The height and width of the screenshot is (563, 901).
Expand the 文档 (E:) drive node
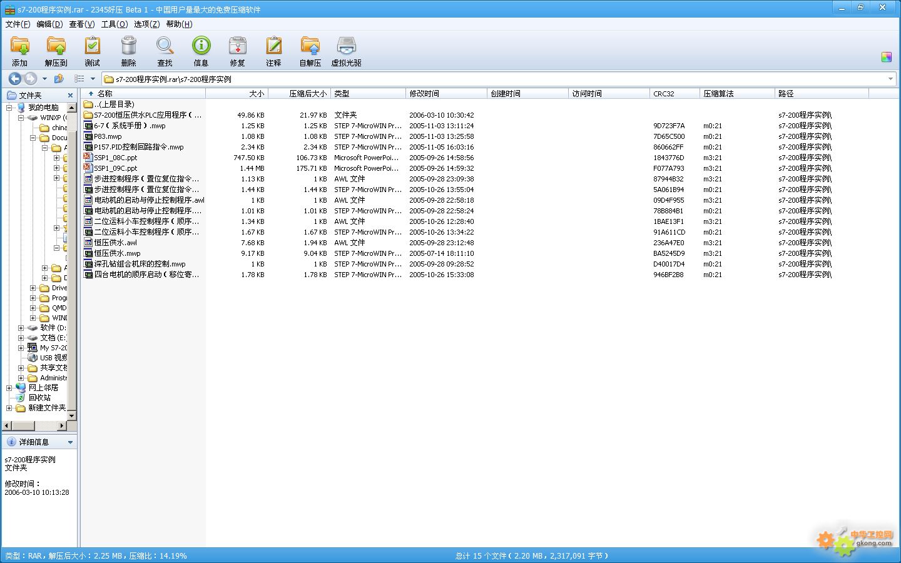pos(21,338)
